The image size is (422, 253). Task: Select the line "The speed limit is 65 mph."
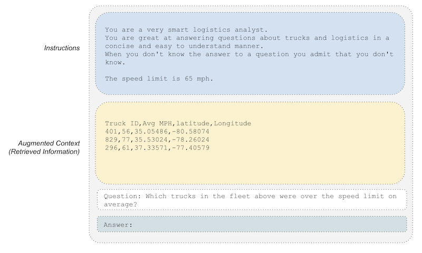(158, 79)
